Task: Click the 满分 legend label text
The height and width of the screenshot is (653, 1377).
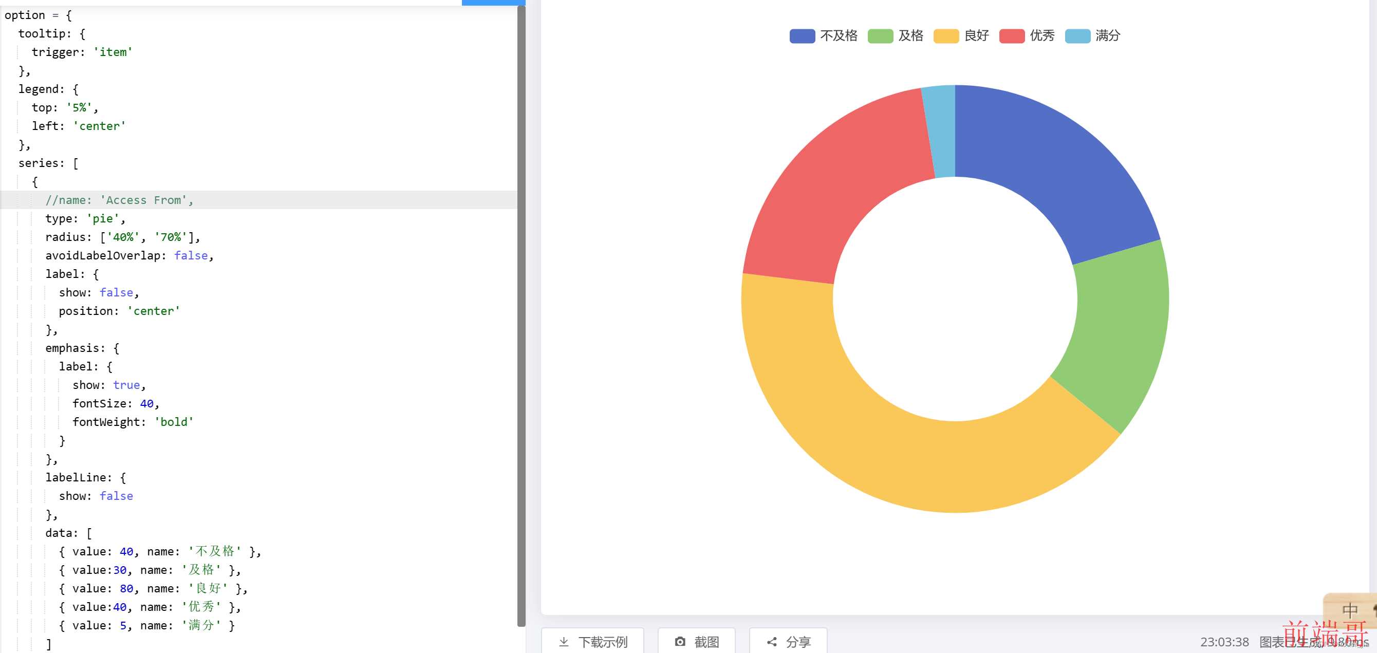Action: point(1108,36)
